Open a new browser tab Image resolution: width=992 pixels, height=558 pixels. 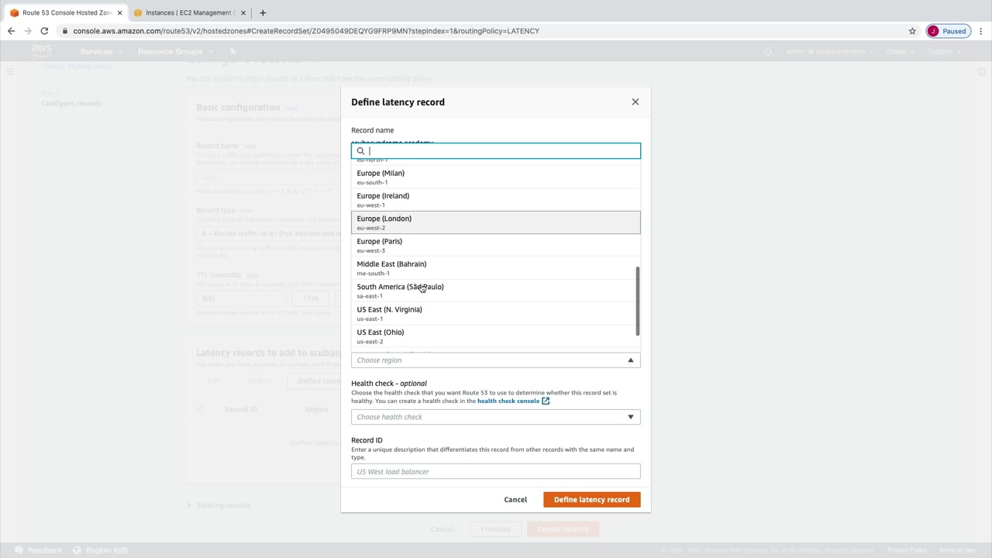pyautogui.click(x=263, y=12)
